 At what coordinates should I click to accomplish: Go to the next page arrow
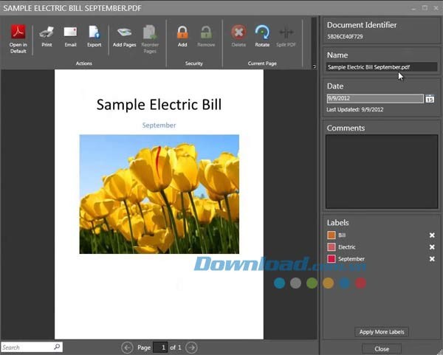click(191, 347)
